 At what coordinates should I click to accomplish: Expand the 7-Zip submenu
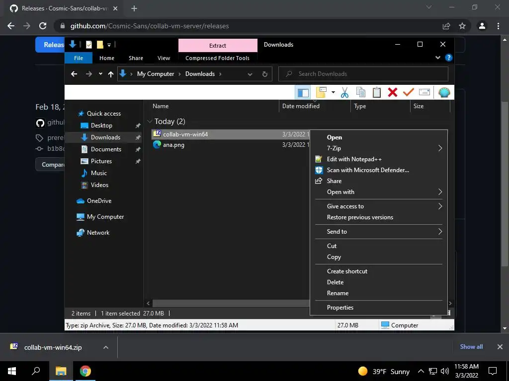click(x=378, y=148)
